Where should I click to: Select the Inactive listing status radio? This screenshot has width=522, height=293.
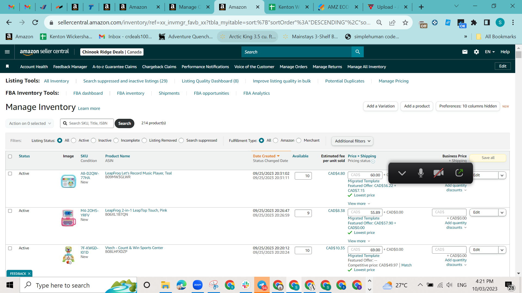click(x=94, y=140)
